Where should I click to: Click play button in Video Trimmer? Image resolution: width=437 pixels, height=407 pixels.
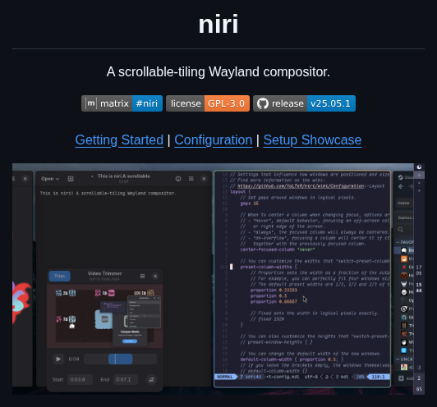tap(58, 359)
